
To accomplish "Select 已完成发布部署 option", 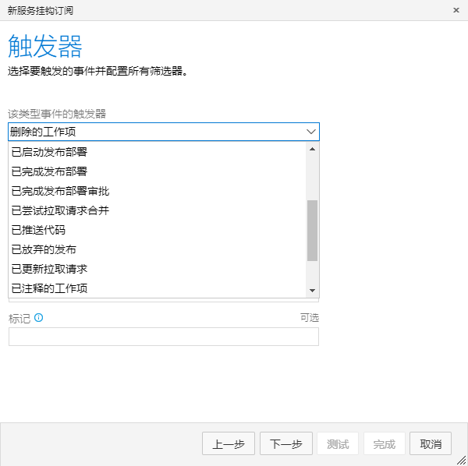I will [157, 171].
